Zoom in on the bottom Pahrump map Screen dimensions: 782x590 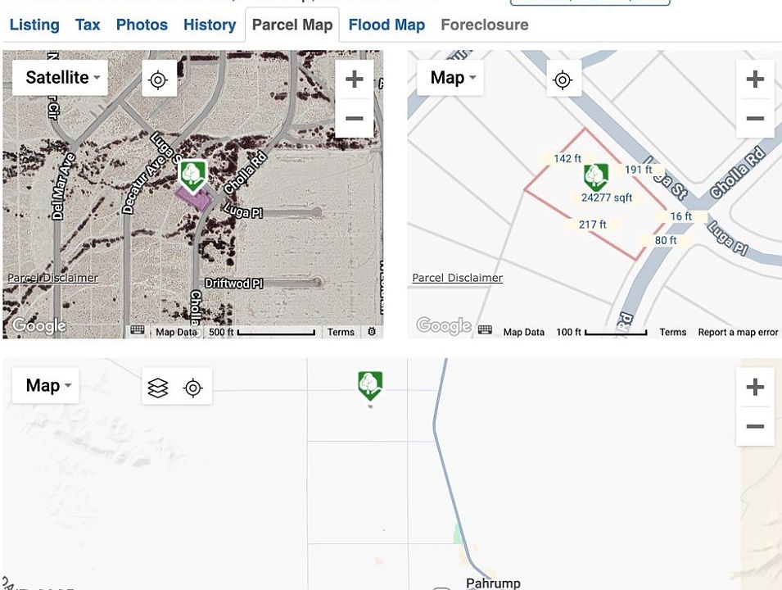click(755, 387)
